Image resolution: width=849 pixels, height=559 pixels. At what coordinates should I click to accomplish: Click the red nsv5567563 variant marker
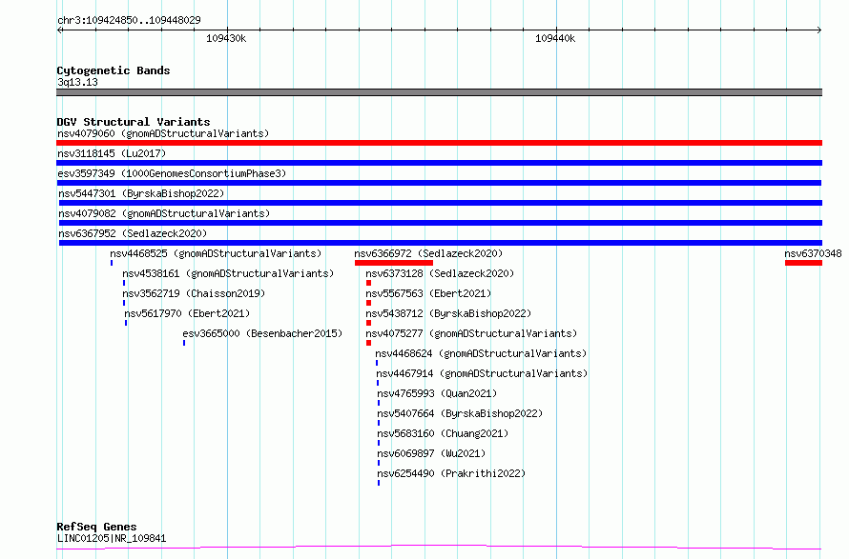[x=368, y=303]
